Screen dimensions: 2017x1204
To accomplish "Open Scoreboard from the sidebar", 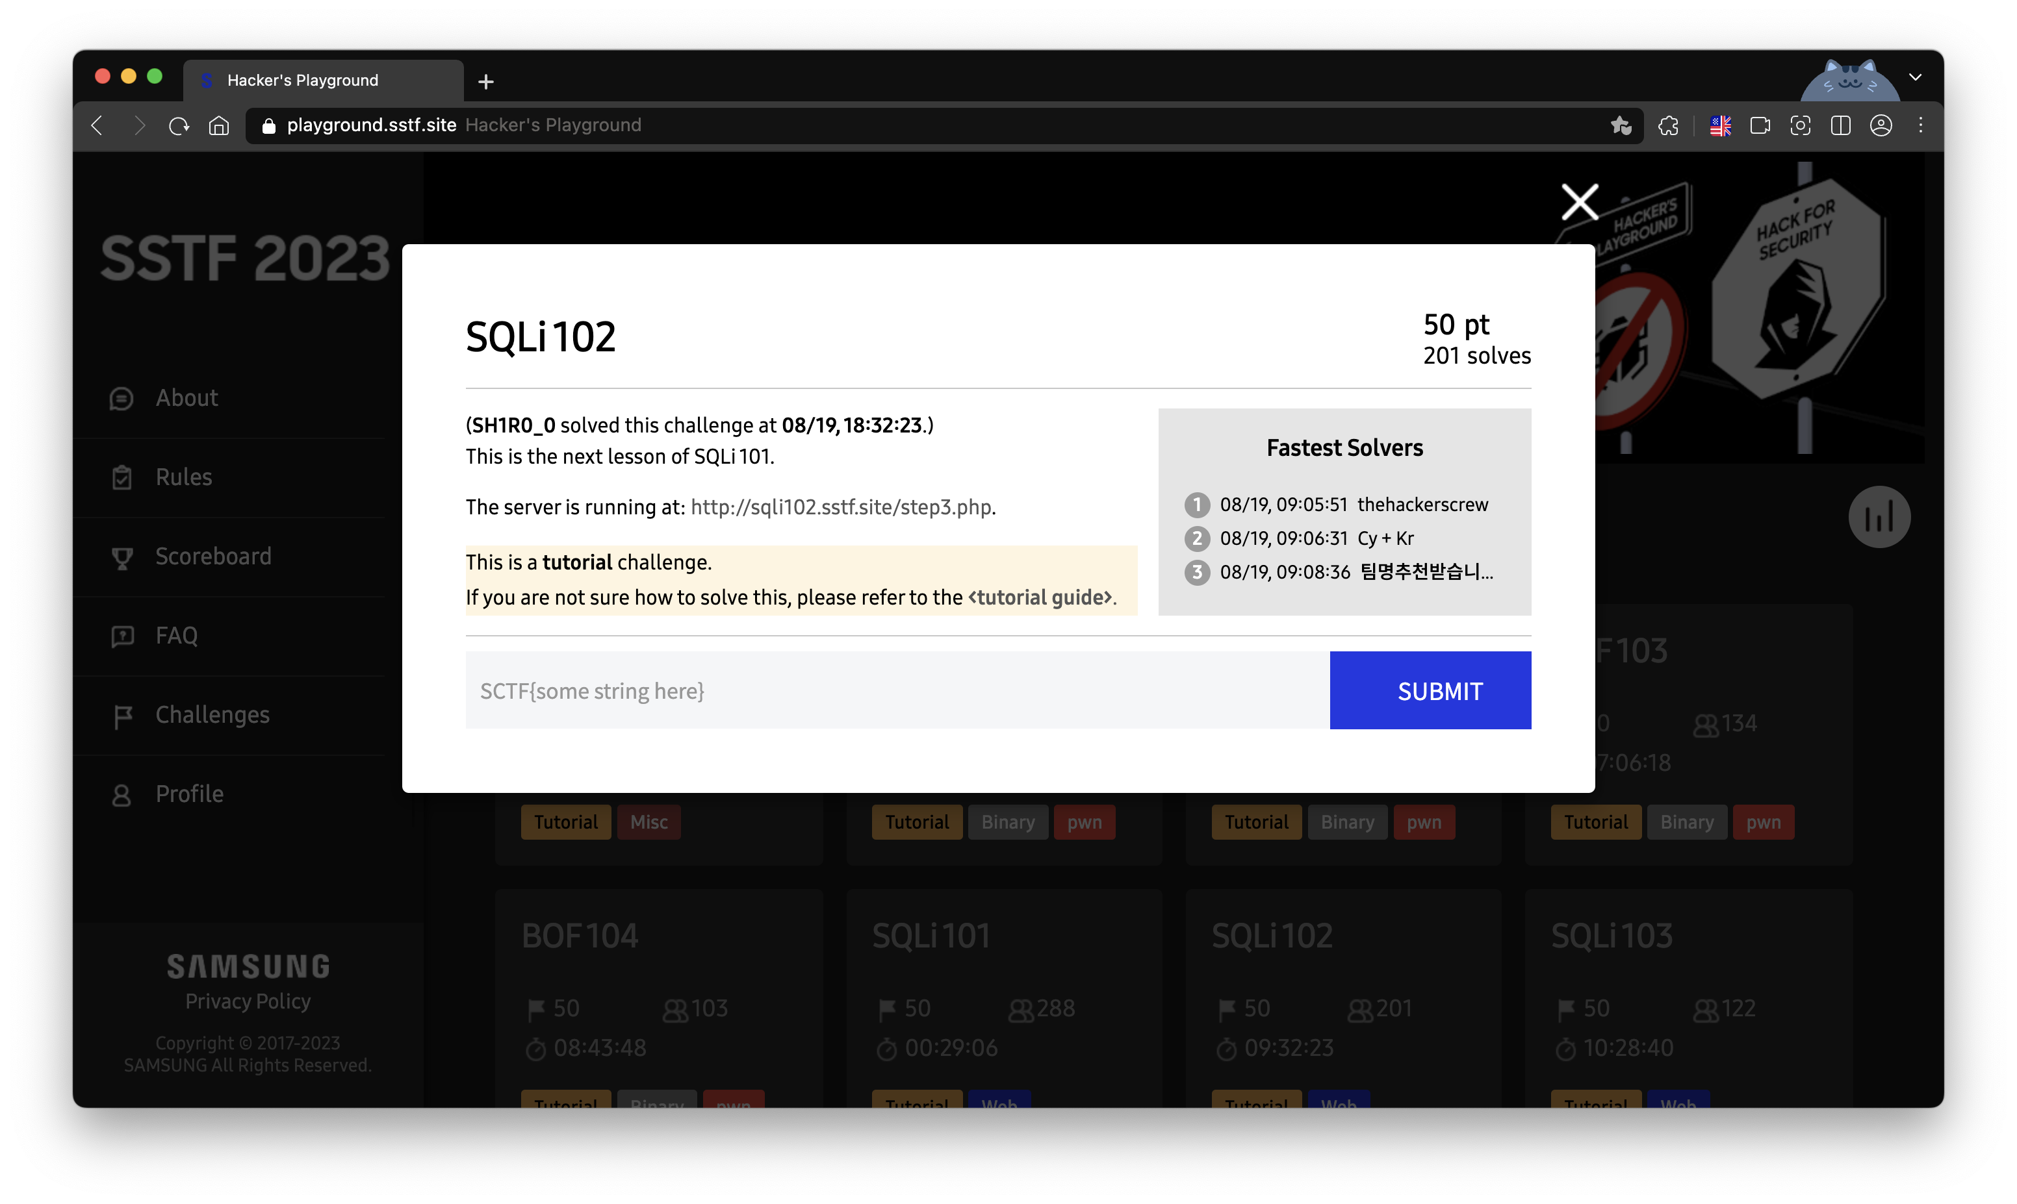I will [x=212, y=557].
